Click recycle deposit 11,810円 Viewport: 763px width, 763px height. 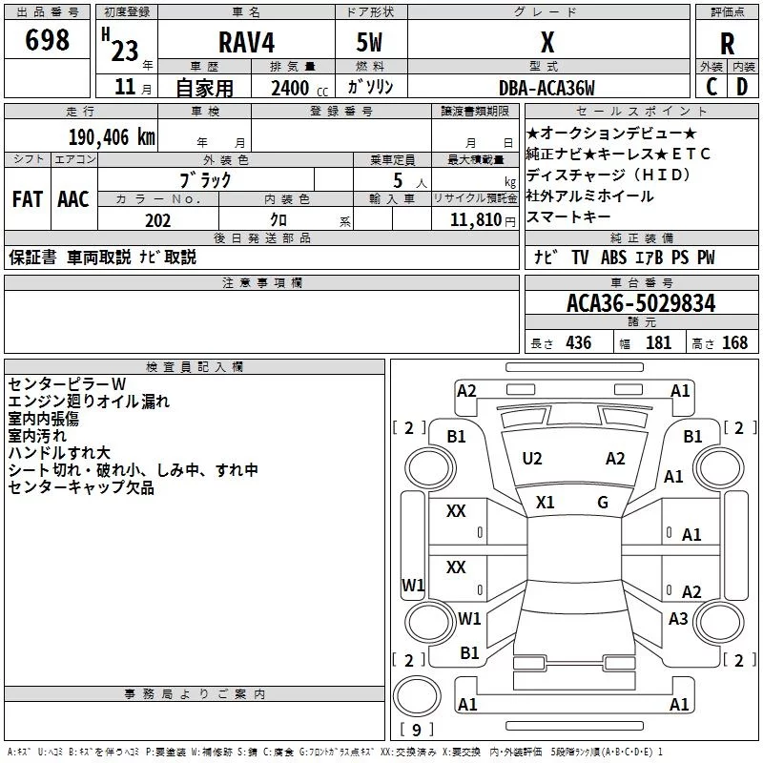pyautogui.click(x=483, y=220)
